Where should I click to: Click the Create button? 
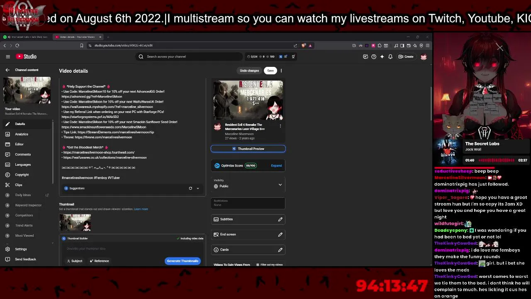(x=406, y=56)
